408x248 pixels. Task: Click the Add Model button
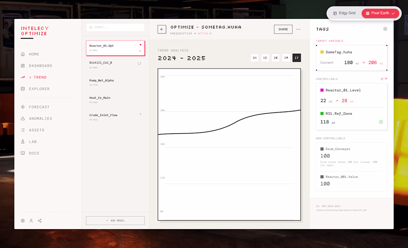(115, 221)
